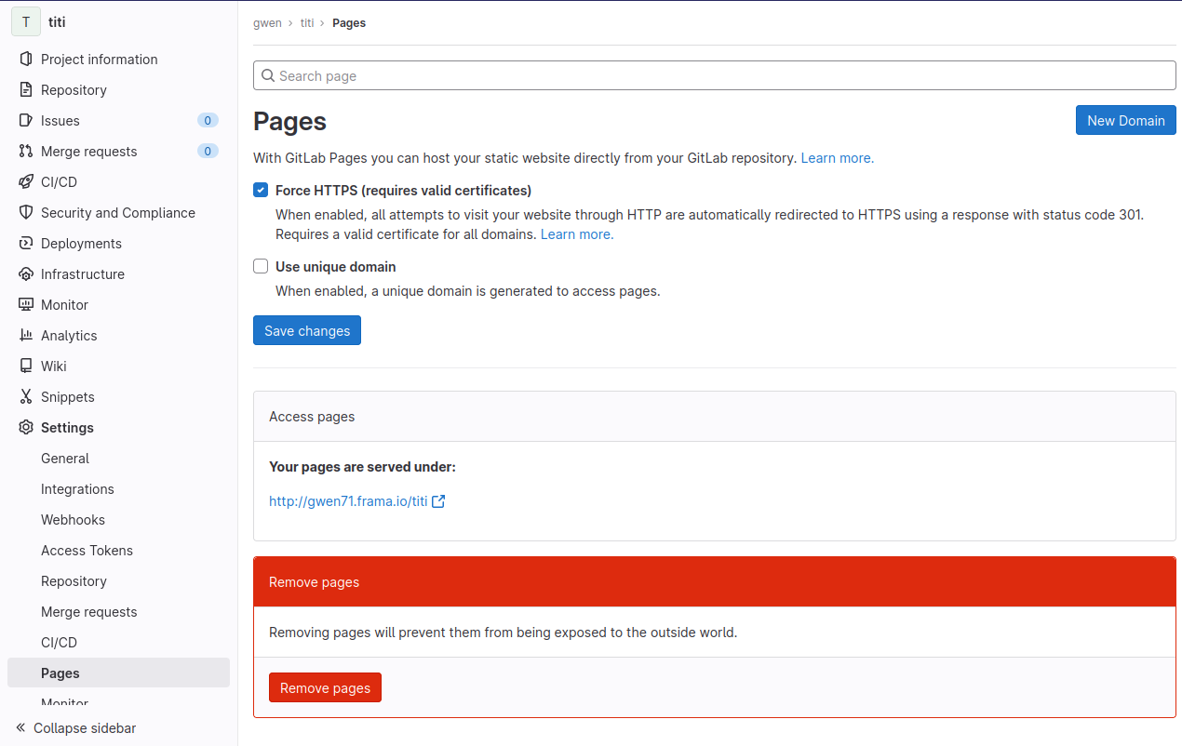Click the Security and Compliance shield icon
The image size is (1182, 746).
click(26, 213)
